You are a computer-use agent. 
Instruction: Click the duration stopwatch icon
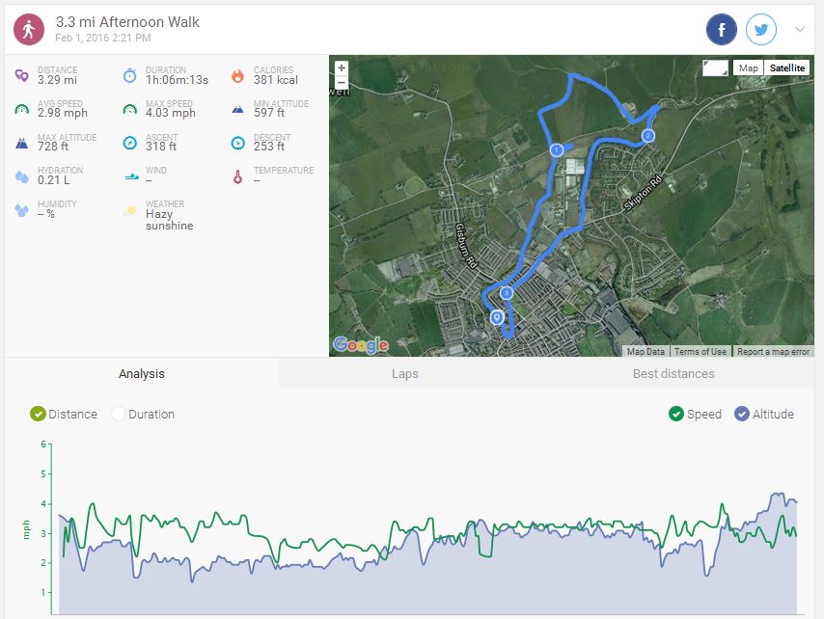point(129,76)
